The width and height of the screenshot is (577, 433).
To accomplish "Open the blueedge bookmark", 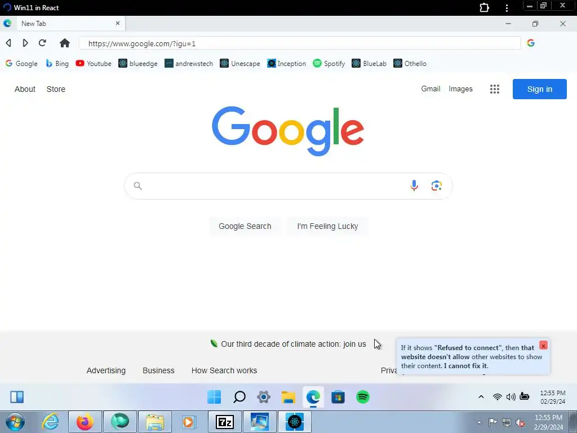I will point(138,63).
